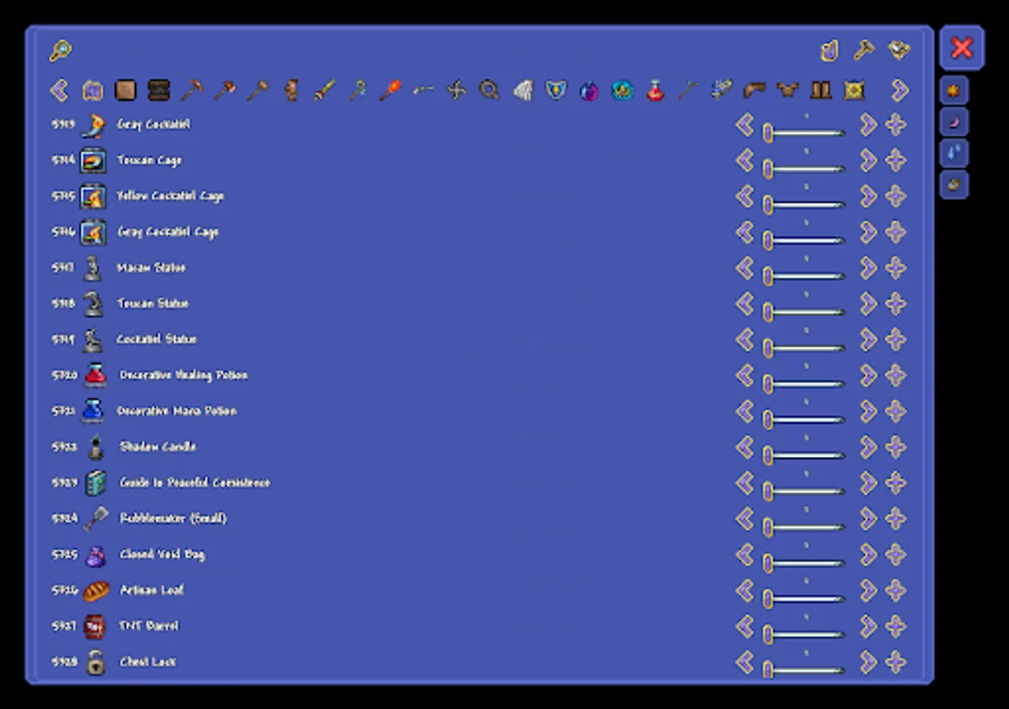Click the TNT Barrel item icon

pyautogui.click(x=95, y=626)
